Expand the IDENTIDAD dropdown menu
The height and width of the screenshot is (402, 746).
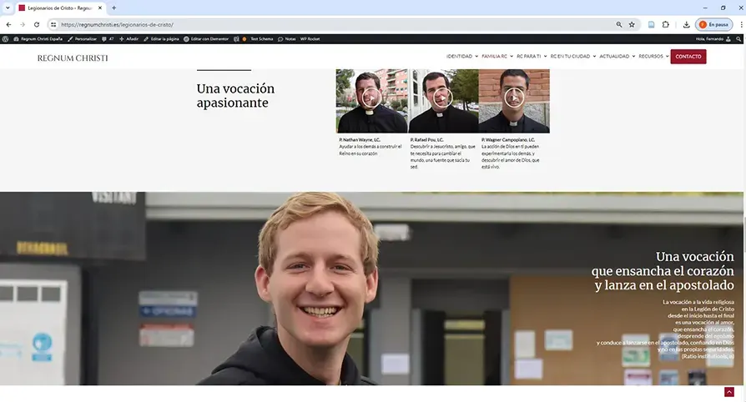(461, 57)
